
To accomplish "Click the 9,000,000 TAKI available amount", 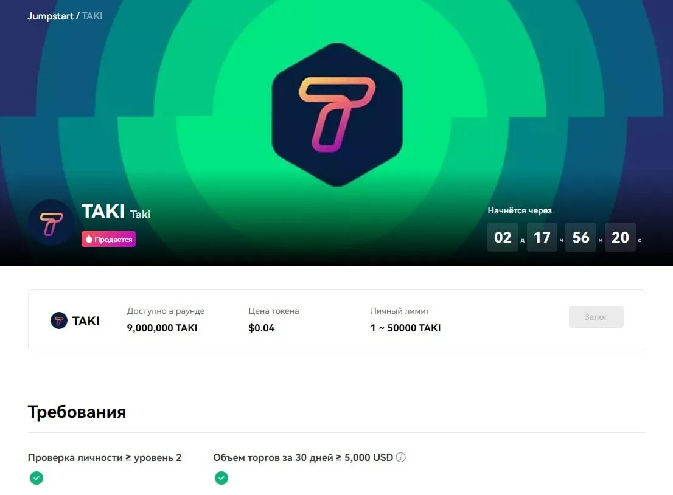I will [162, 328].
